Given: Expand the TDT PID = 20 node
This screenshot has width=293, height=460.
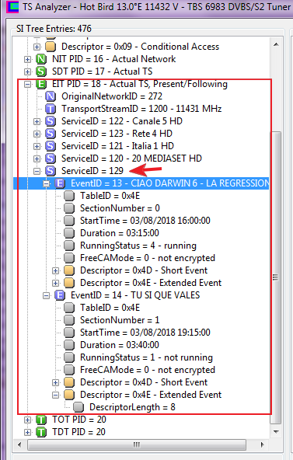Looking at the screenshot, I should [27, 432].
